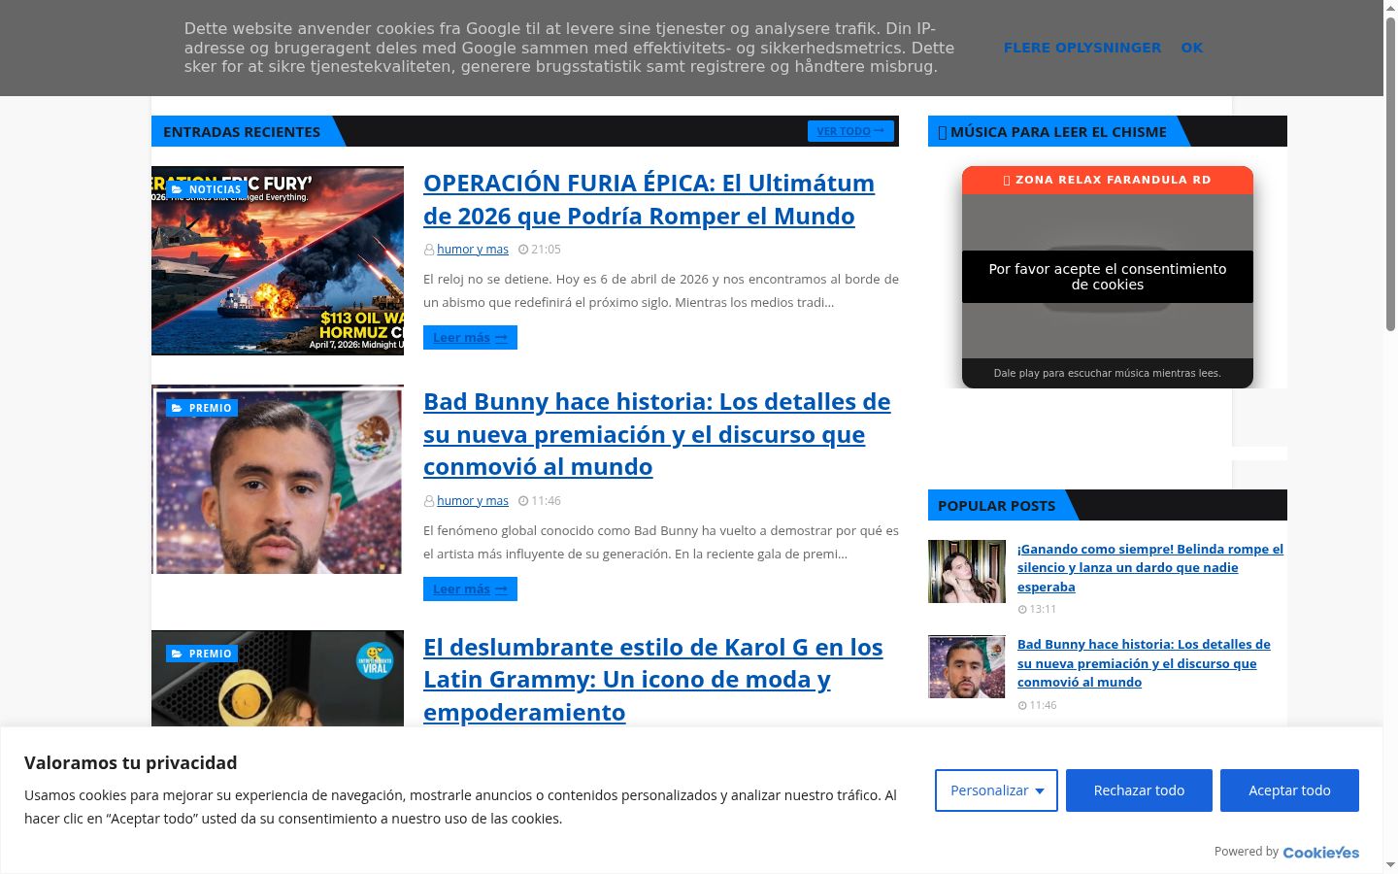Open the Operación Furia Épica thumbnail image
Viewport: 1398px width, 874px height.
click(x=278, y=260)
